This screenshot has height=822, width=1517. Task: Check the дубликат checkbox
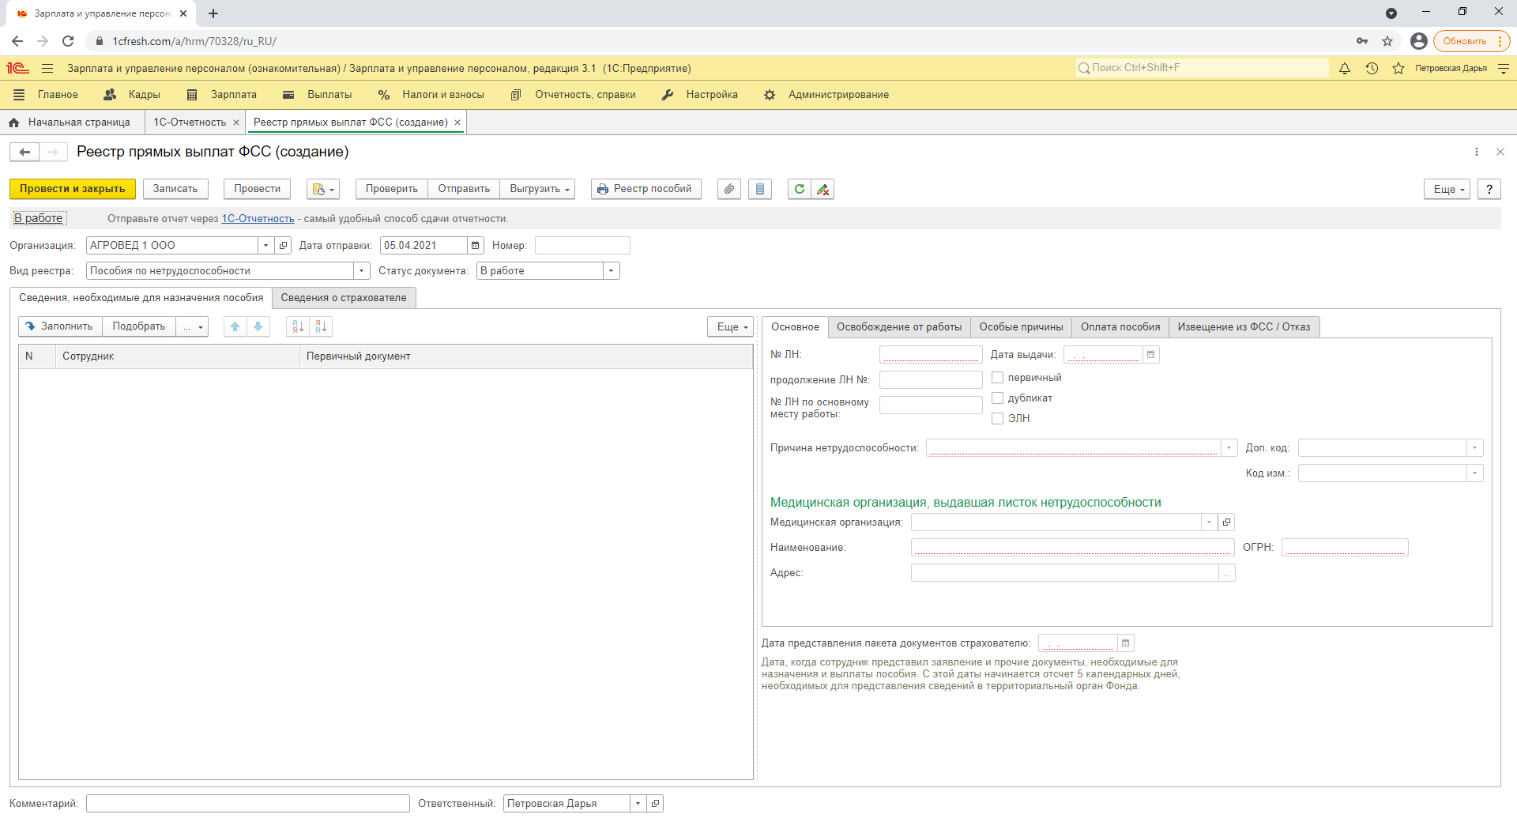tap(997, 398)
